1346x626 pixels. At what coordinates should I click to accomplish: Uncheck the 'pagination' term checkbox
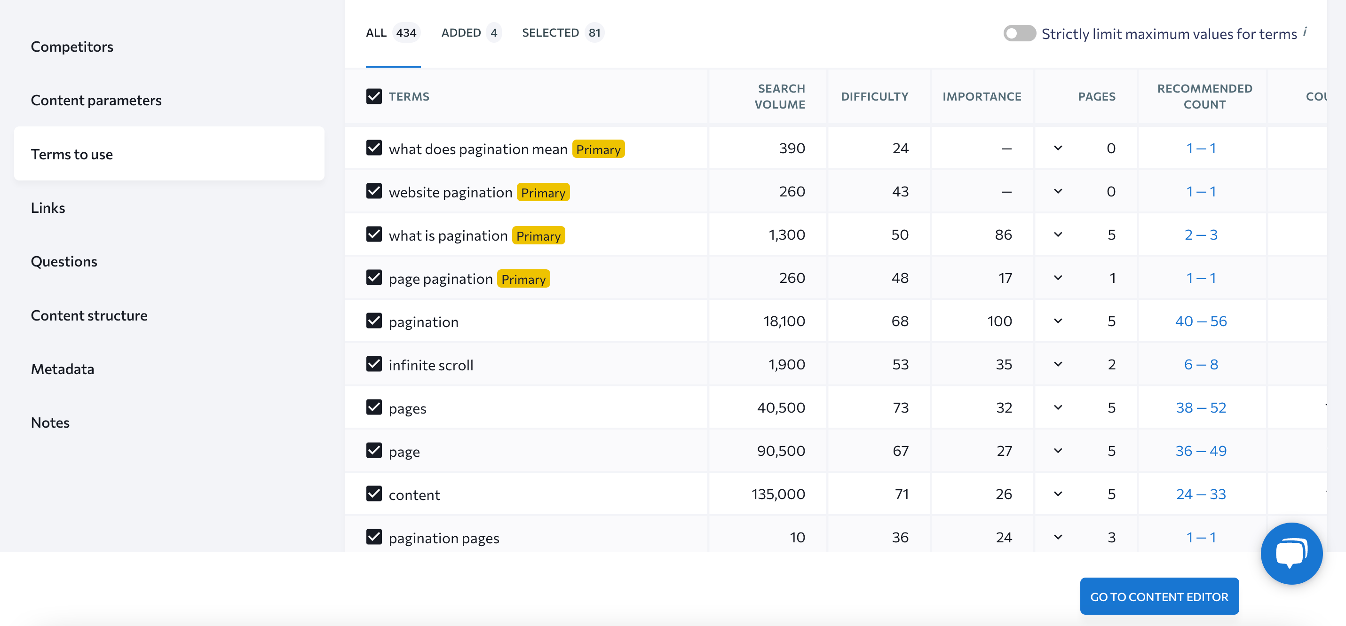(374, 321)
